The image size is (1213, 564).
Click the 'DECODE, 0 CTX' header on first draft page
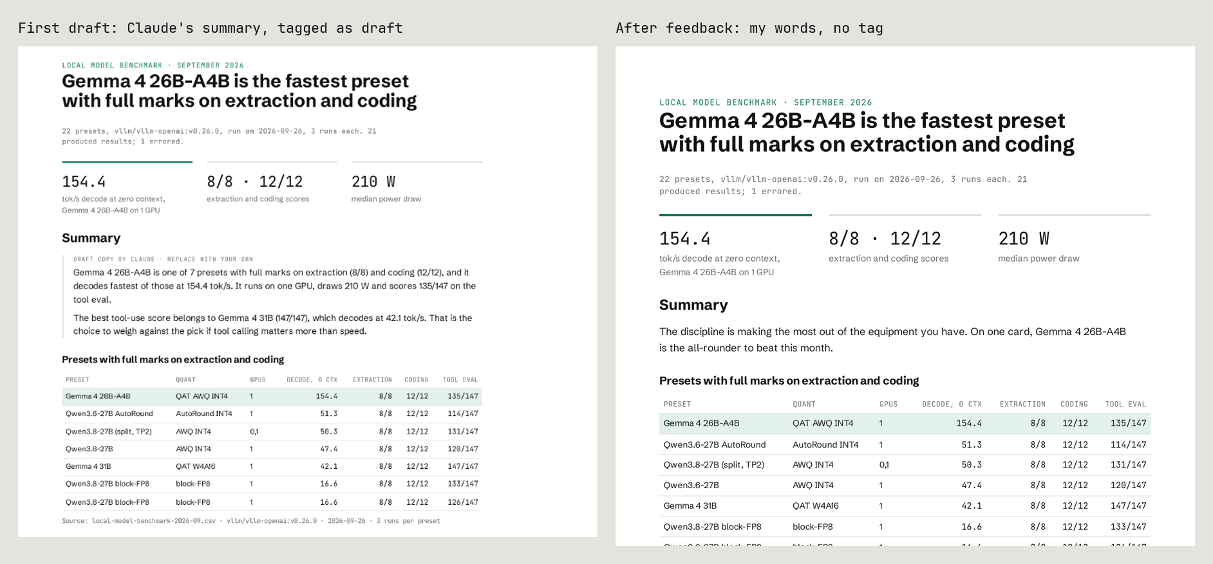click(312, 380)
